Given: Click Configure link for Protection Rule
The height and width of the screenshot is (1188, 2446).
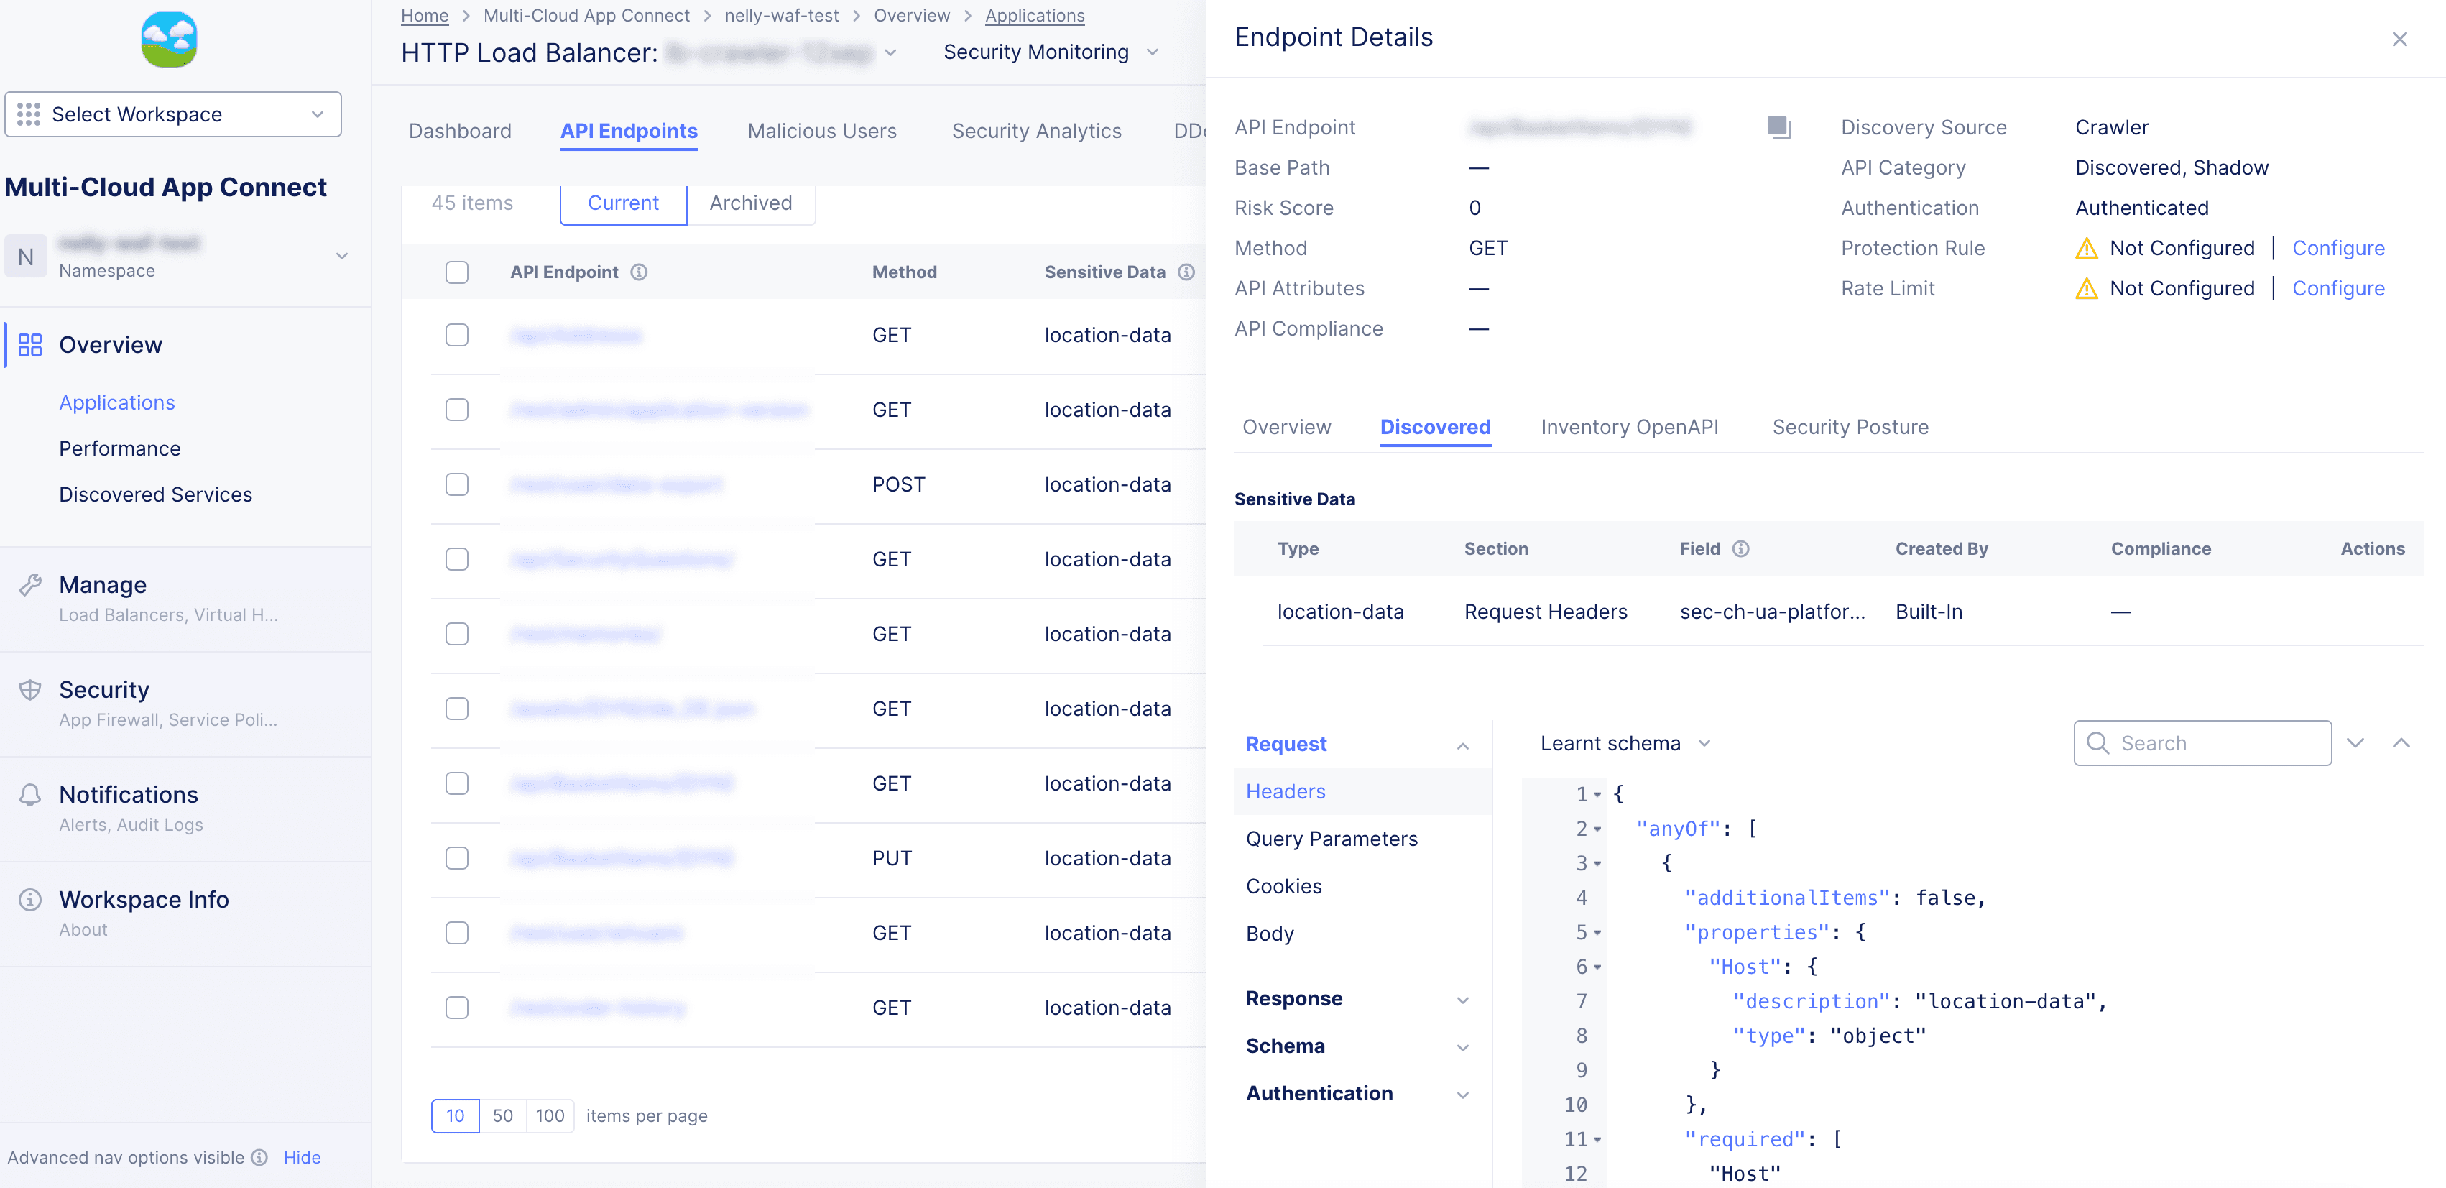Looking at the screenshot, I should 2337,248.
